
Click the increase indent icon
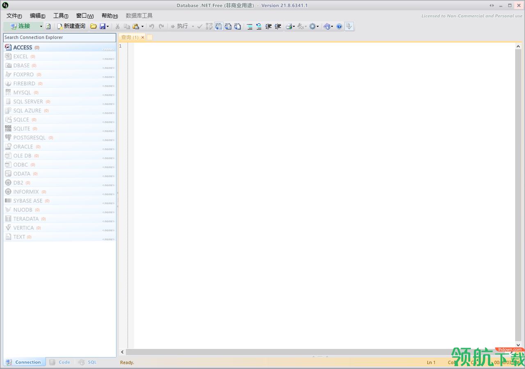pyautogui.click(x=278, y=26)
